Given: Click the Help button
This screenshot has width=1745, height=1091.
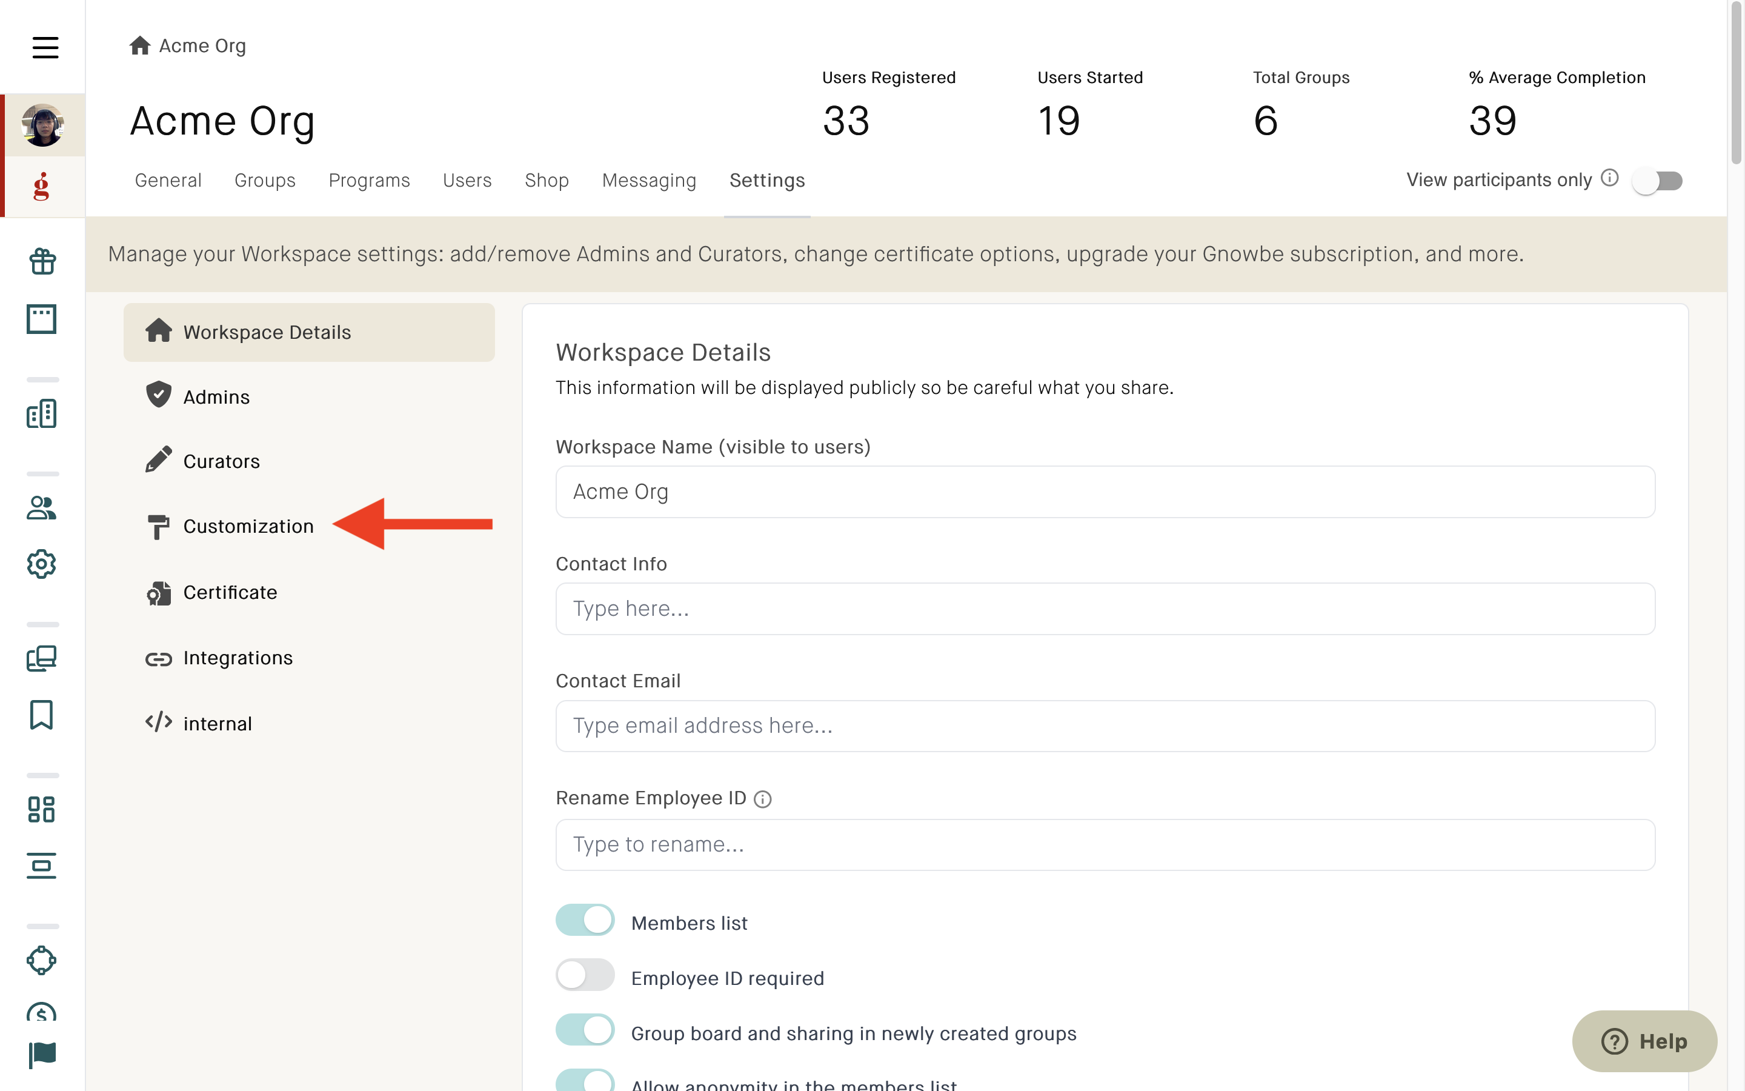Looking at the screenshot, I should [x=1645, y=1041].
